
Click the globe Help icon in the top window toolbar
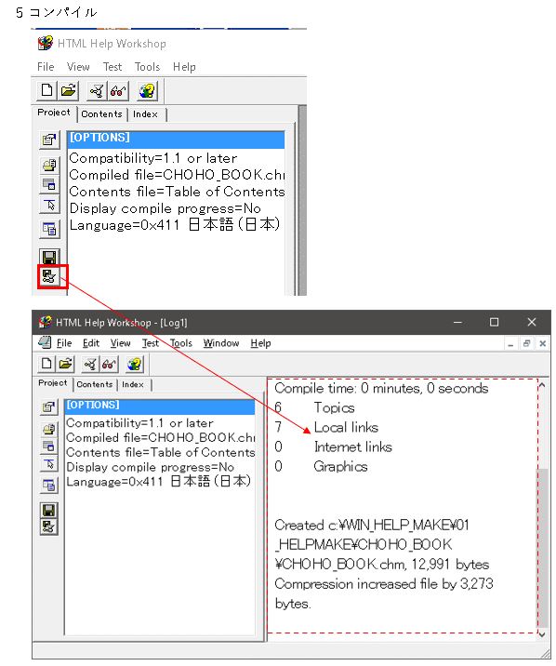pos(147,90)
